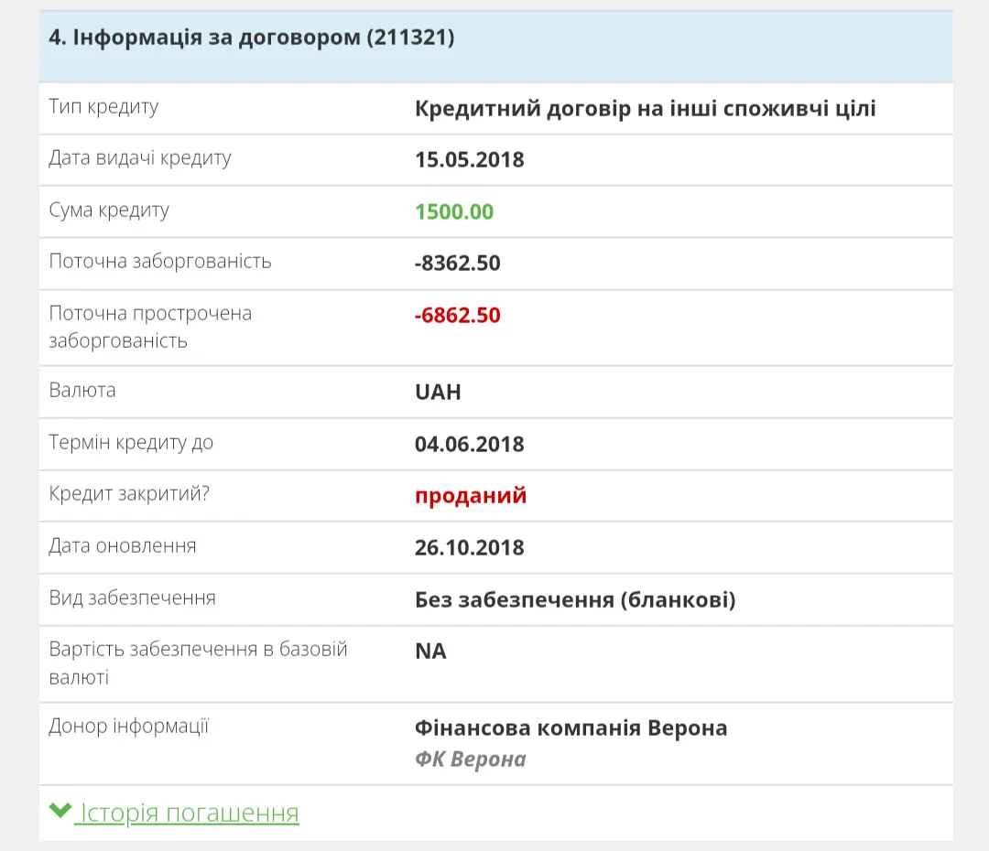Click the red overdue debt -6862.50
This screenshot has height=851, width=989.
(x=457, y=316)
